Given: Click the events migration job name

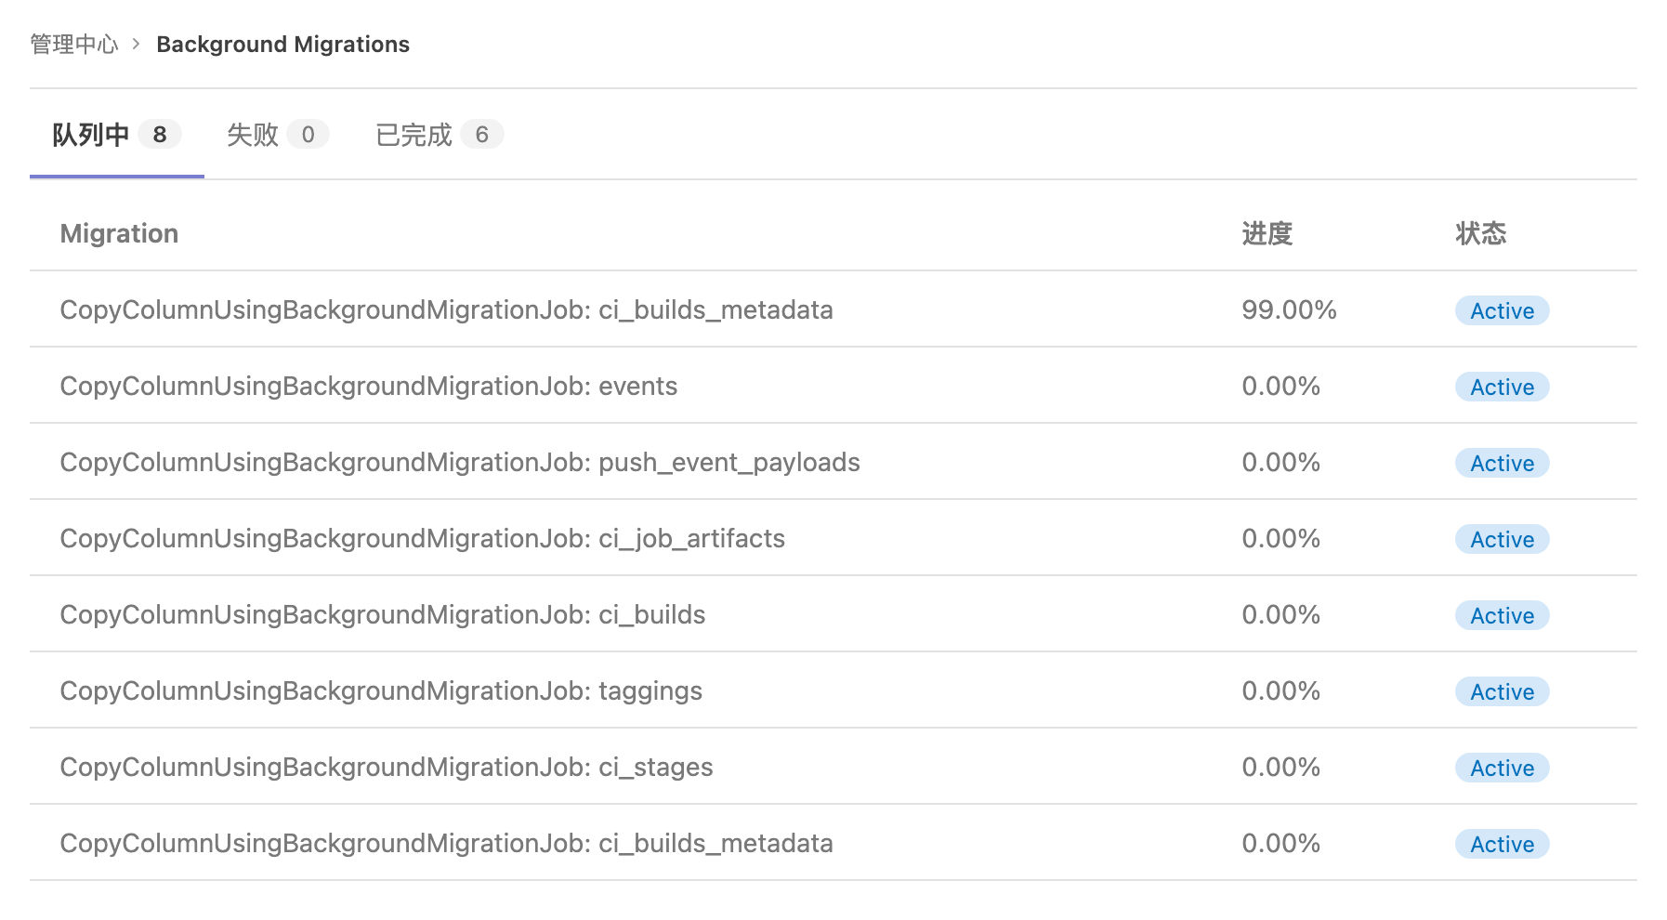Looking at the screenshot, I should tap(368, 387).
